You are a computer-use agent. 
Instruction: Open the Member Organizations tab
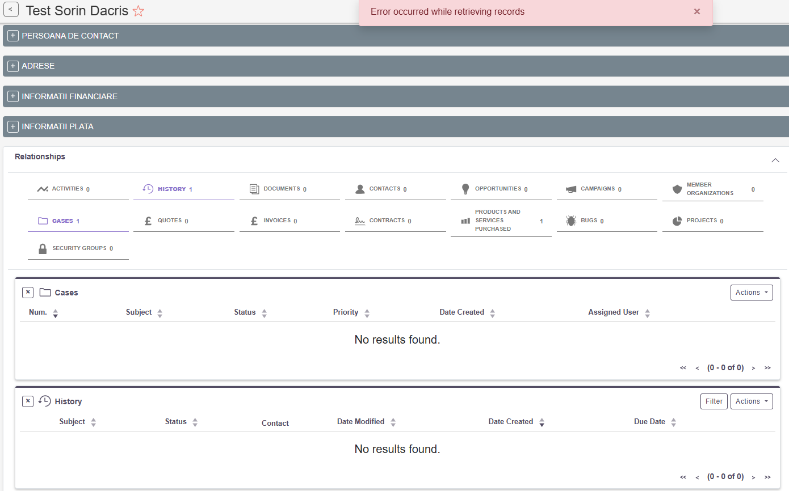click(x=713, y=189)
